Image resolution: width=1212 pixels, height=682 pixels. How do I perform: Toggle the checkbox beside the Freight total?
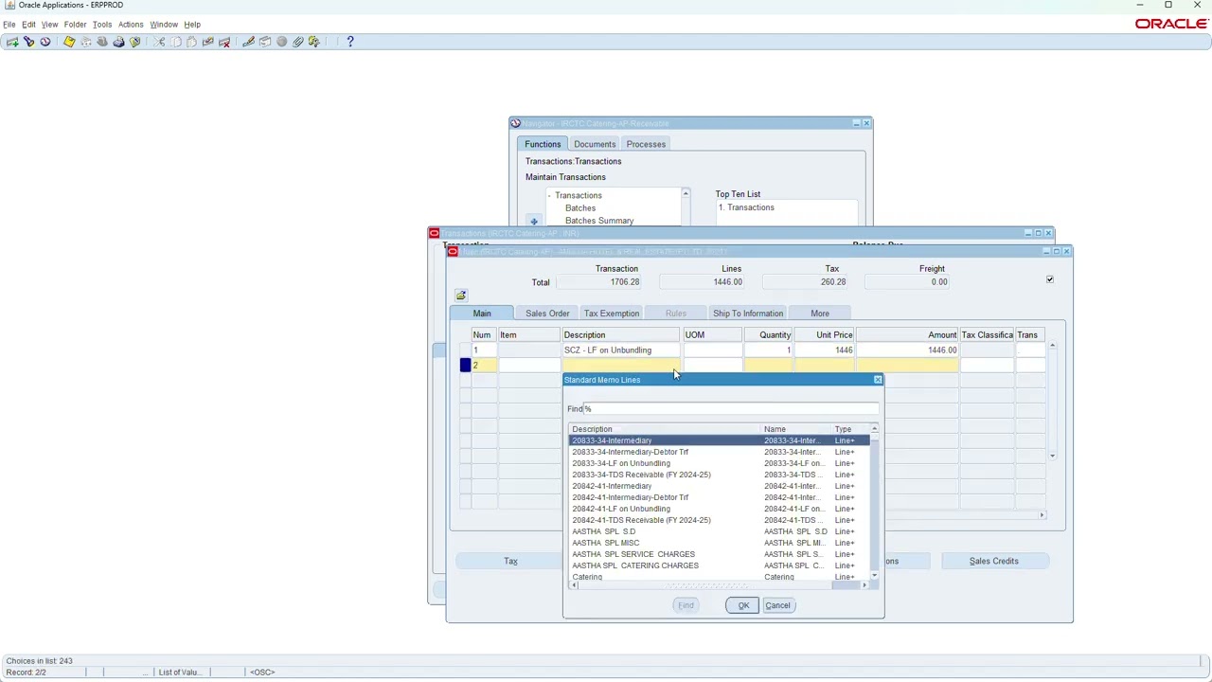(x=1049, y=279)
